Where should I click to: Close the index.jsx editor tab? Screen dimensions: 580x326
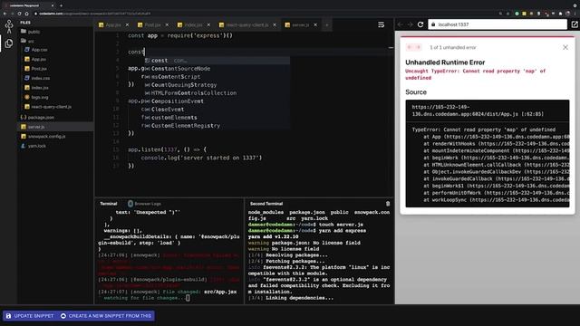coord(208,24)
